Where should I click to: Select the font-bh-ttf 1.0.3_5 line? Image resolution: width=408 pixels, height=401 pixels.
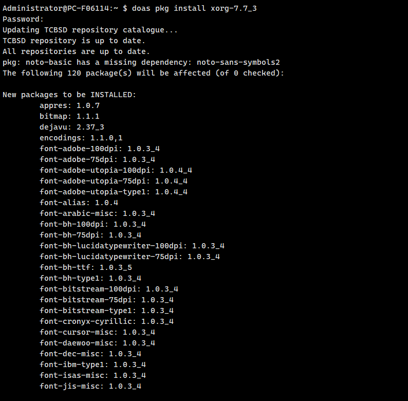click(85, 267)
